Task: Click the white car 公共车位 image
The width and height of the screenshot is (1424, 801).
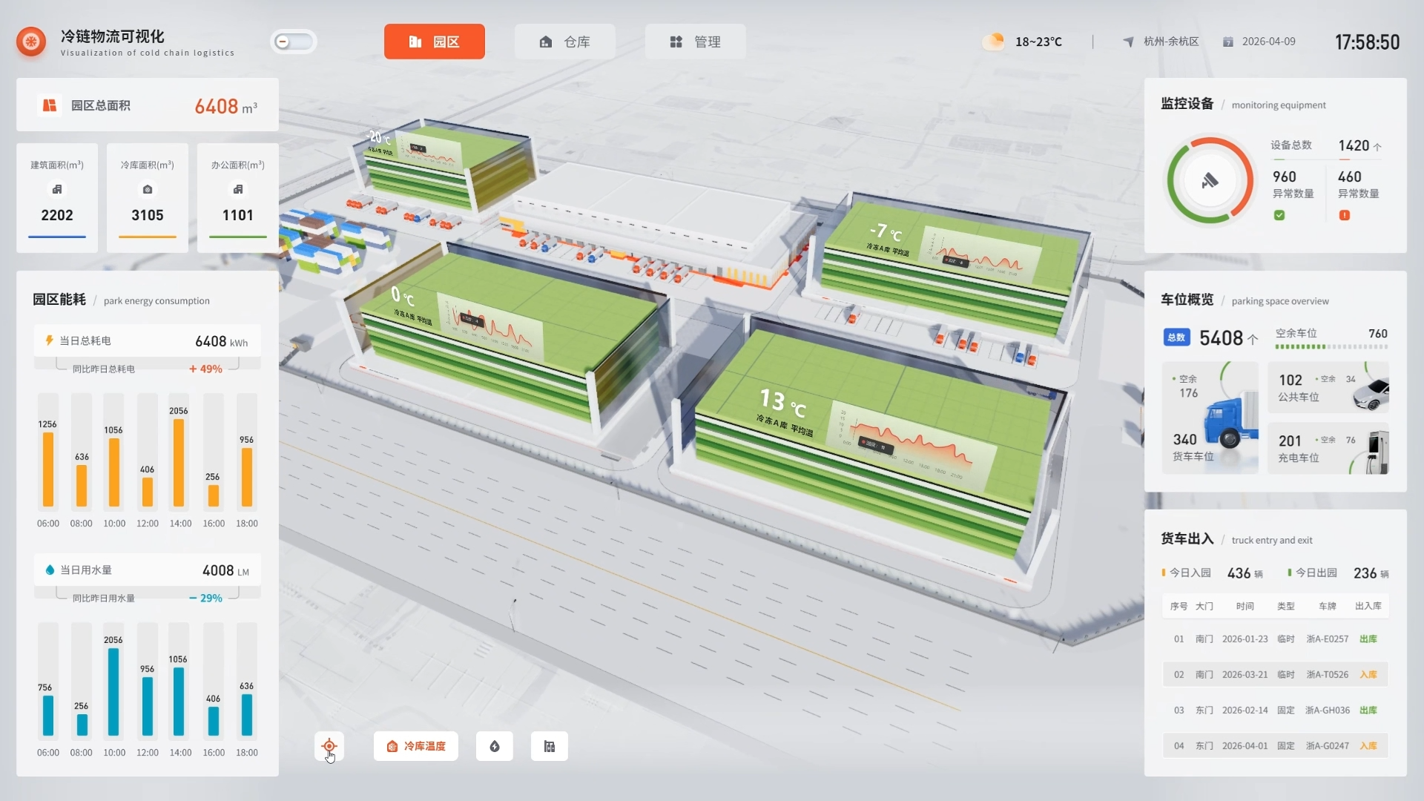Action: tap(1371, 393)
